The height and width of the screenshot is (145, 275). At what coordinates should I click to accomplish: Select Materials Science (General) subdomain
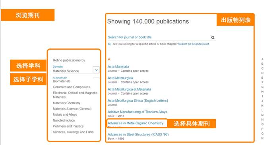(x=72, y=109)
